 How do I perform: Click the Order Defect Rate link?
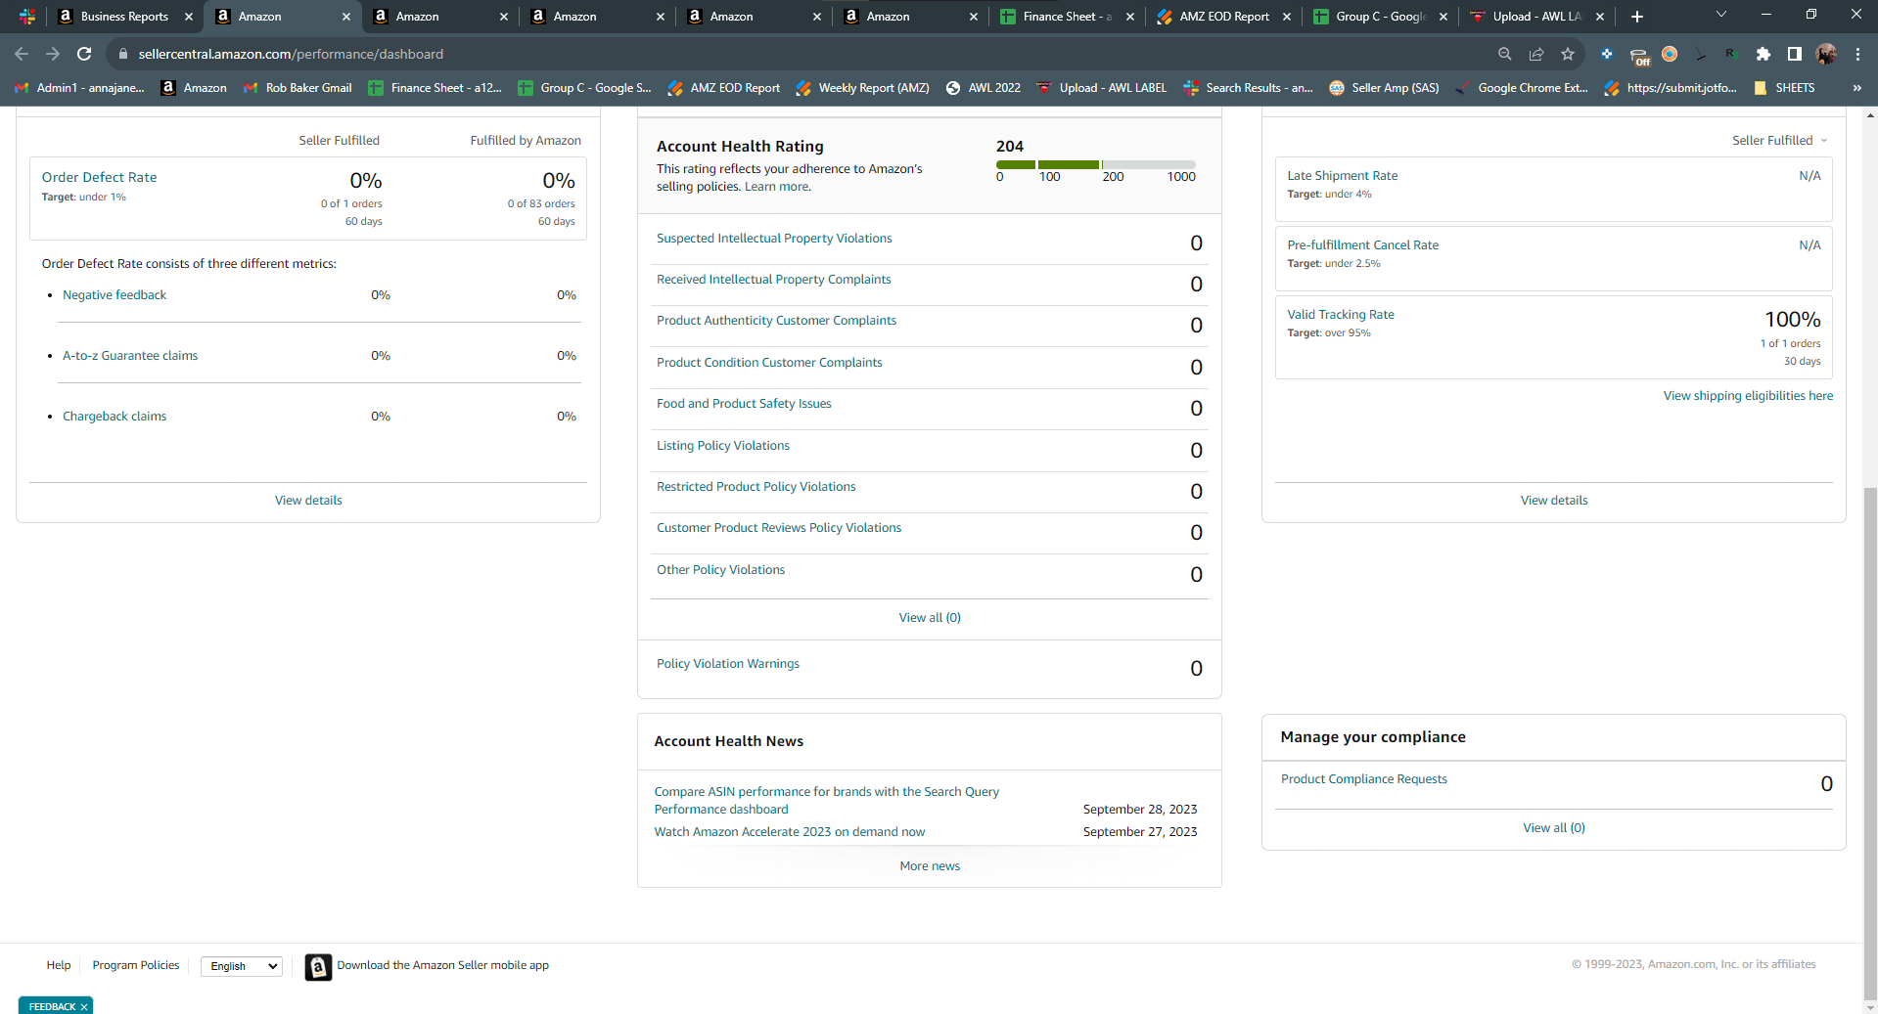99,177
